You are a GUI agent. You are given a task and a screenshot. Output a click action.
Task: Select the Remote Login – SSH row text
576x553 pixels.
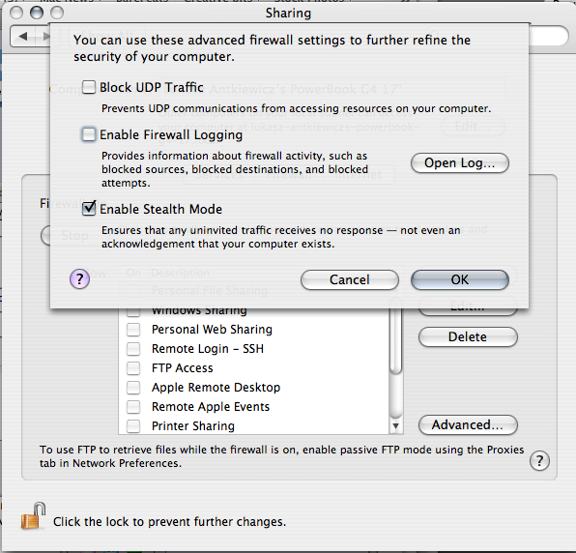208,348
